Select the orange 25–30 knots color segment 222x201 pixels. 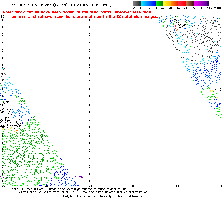tap(175, 4)
